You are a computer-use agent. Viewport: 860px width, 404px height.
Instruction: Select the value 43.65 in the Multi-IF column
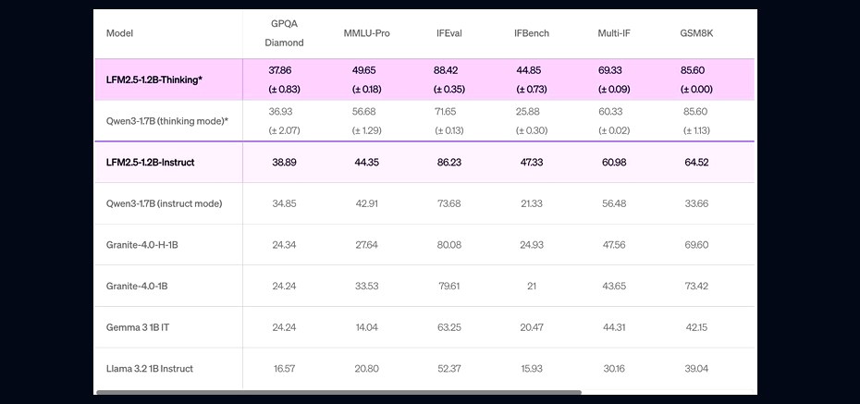pos(614,287)
